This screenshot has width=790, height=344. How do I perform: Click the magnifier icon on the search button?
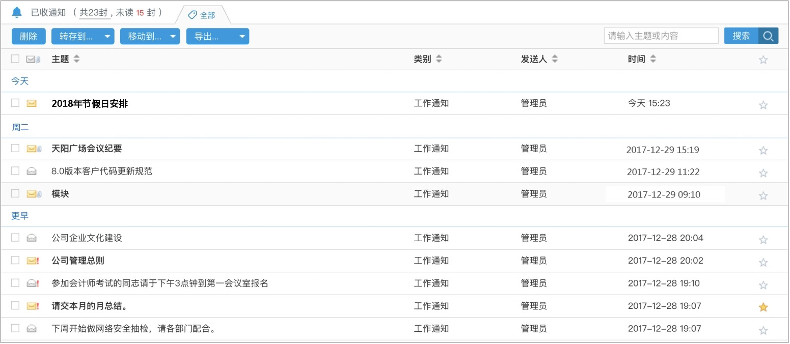[x=769, y=36]
